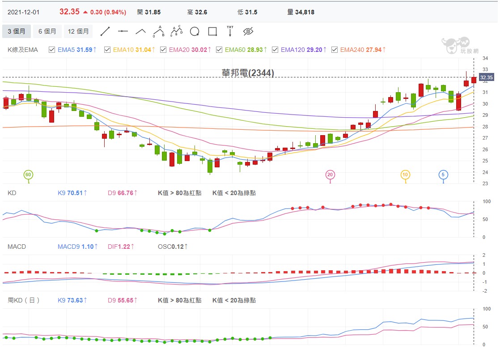Screen dimensions: 500x349
Task: Uncheck the EMA10 line checkbox
Action: coord(107,50)
